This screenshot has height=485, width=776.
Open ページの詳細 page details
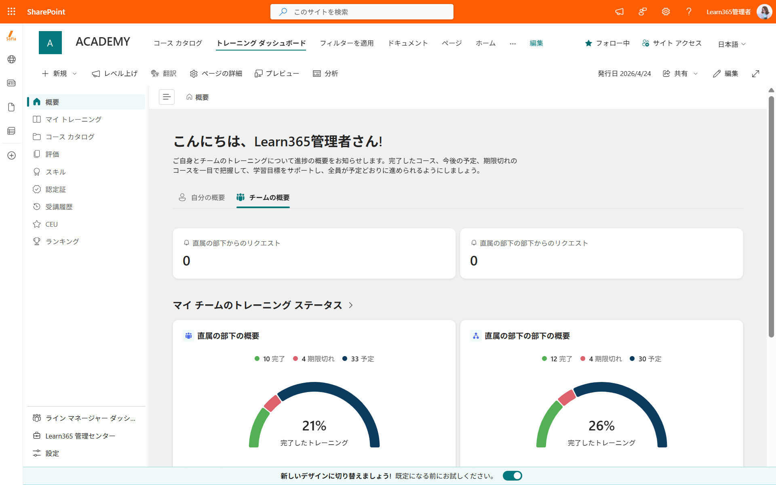click(x=216, y=74)
